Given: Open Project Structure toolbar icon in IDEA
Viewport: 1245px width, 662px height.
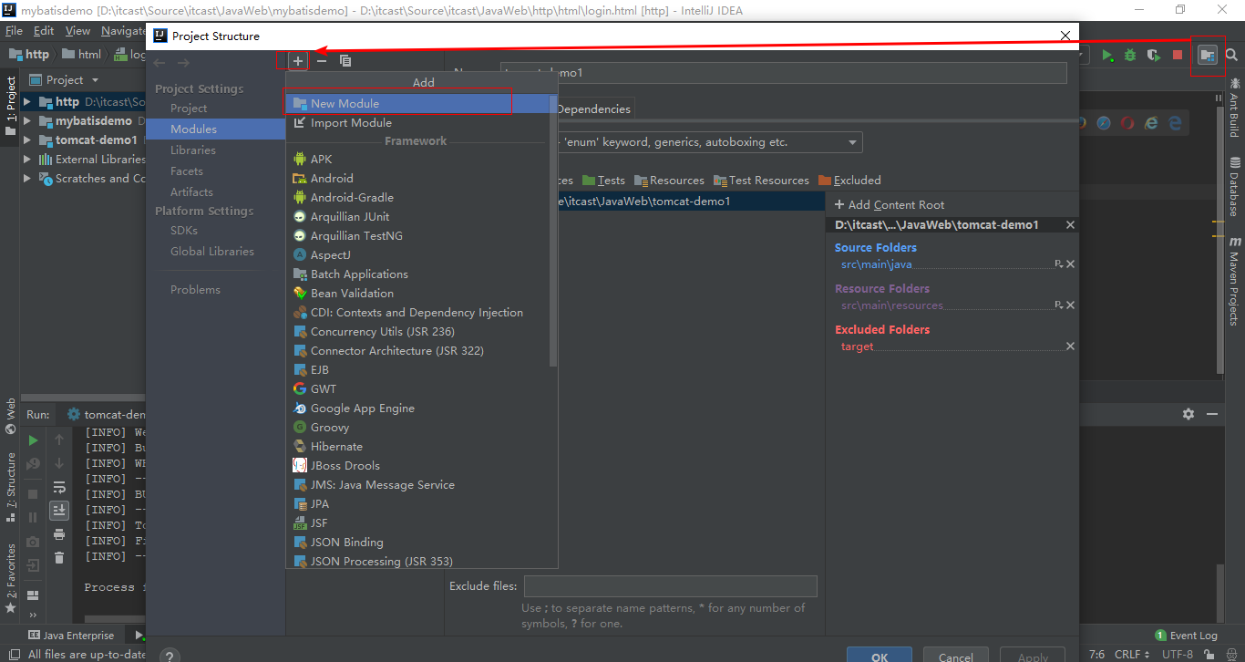Looking at the screenshot, I should [1207, 56].
